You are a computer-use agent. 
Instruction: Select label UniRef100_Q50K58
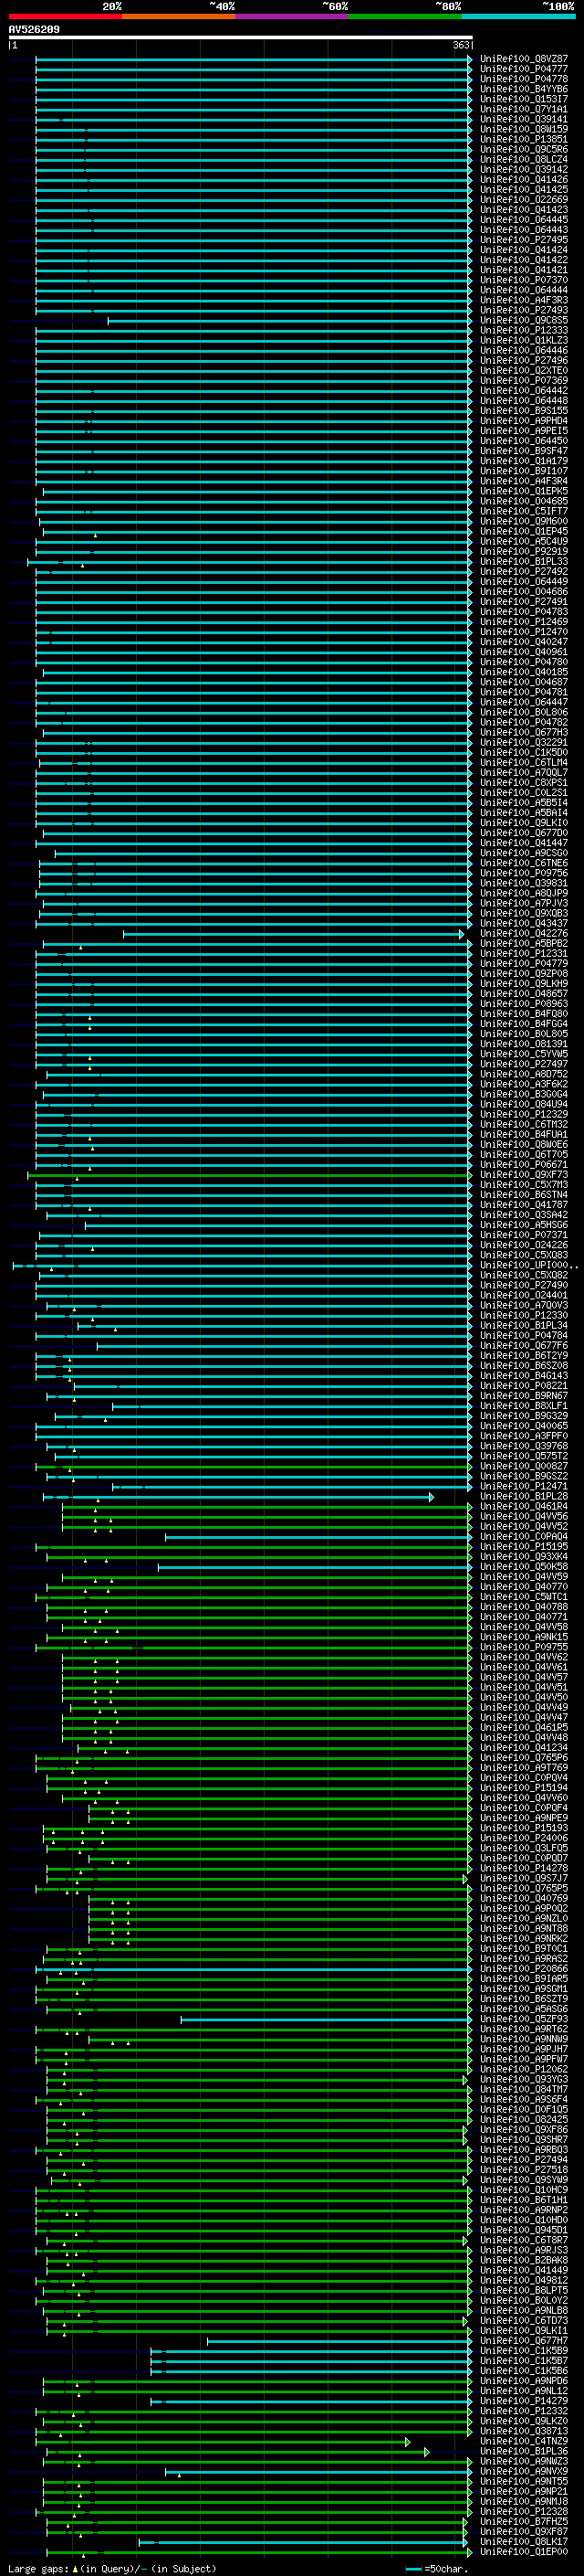coord(523,1567)
